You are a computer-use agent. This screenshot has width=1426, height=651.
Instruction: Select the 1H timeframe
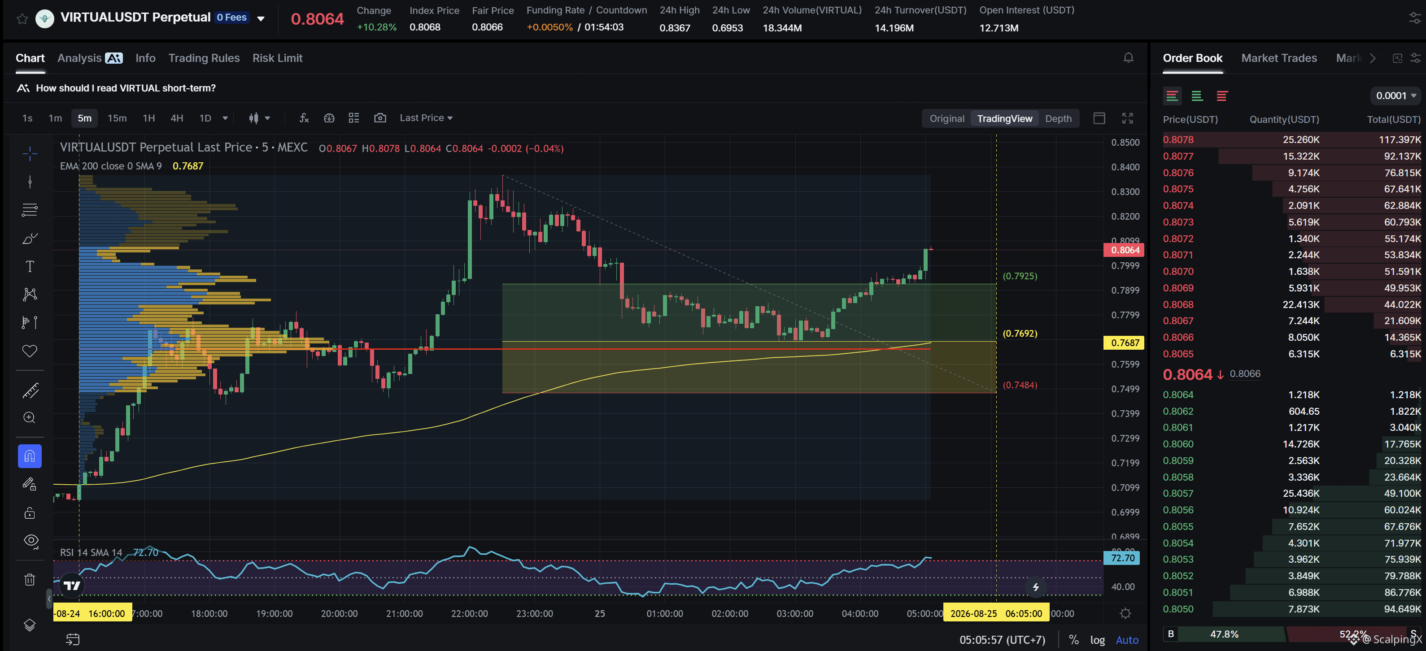149,118
